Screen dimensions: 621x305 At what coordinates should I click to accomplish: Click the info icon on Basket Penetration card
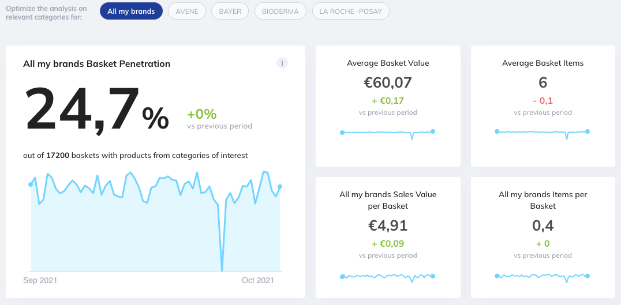(x=282, y=63)
